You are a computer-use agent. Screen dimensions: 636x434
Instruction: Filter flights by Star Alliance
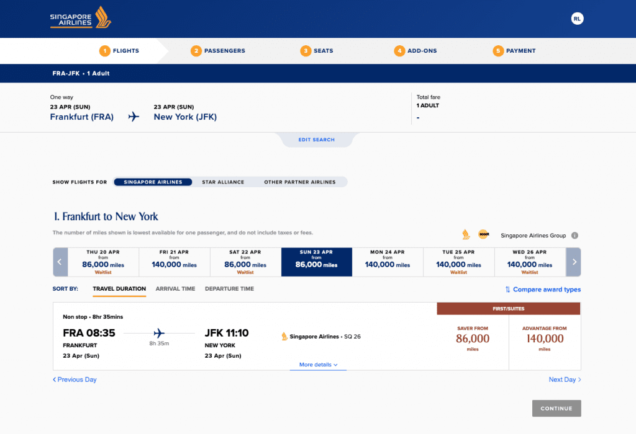[x=223, y=182]
